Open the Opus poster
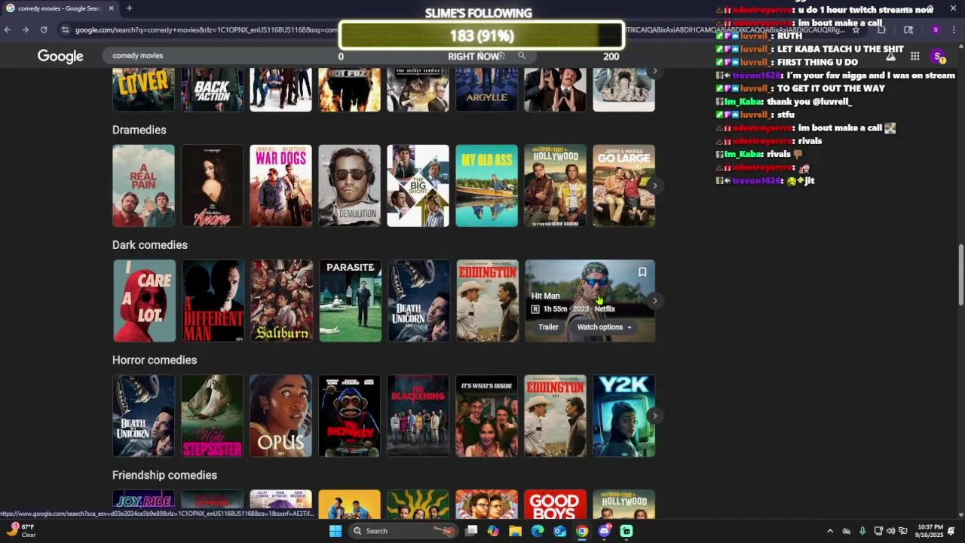Image resolution: width=965 pixels, height=543 pixels. coord(280,416)
